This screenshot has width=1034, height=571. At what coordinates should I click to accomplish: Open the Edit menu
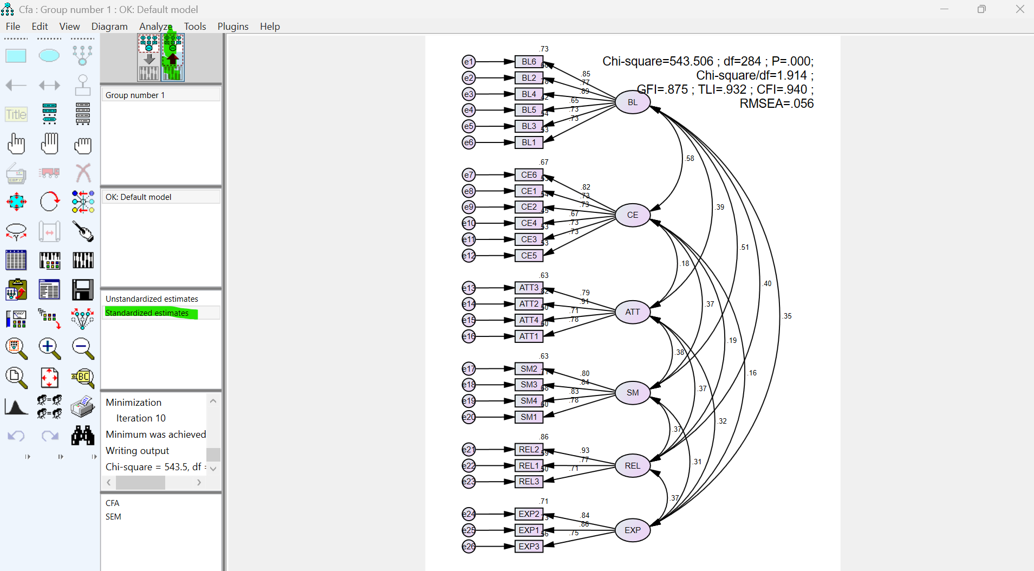(x=40, y=26)
